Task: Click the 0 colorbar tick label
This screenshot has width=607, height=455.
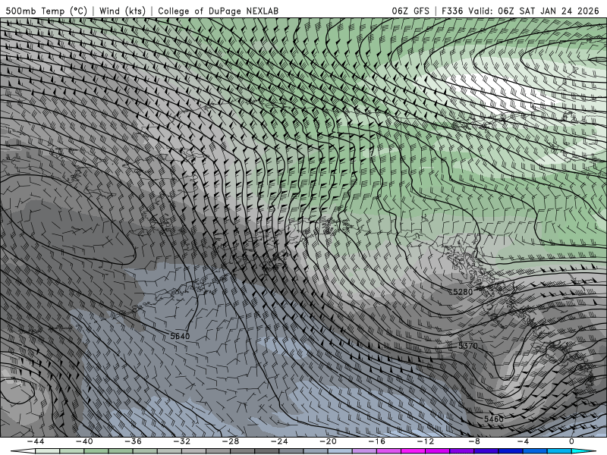Action: tap(572, 441)
